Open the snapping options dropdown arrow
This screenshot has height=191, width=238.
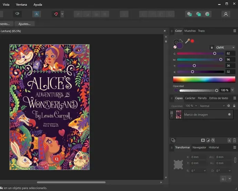62,14
